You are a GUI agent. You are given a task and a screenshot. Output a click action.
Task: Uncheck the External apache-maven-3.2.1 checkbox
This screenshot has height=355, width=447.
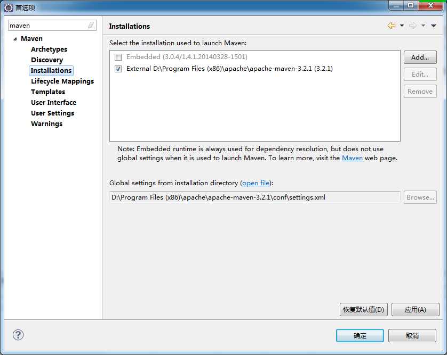coord(118,69)
